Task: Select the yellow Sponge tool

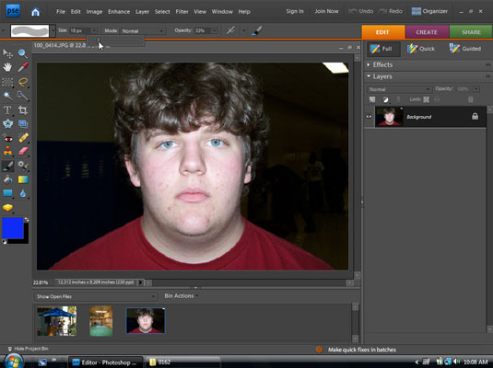Action: point(7,208)
